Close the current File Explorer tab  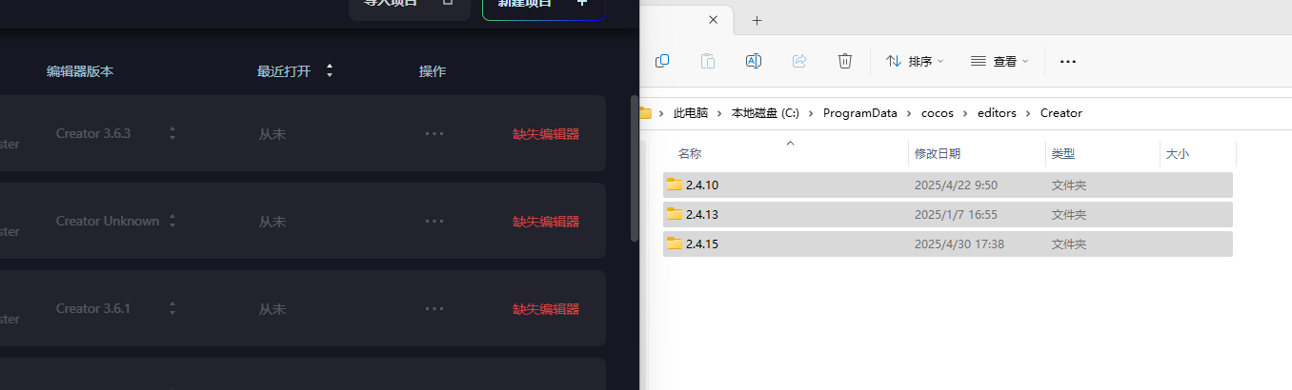click(x=714, y=20)
